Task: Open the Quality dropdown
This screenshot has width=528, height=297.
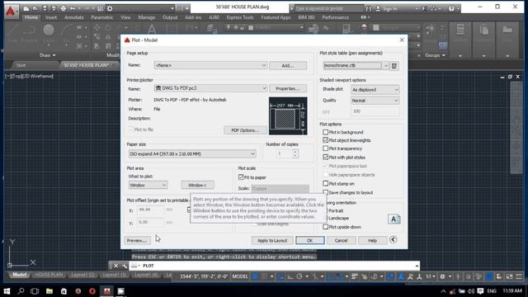Action: pos(375,101)
